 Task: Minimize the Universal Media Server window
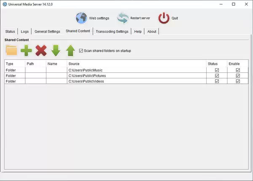coord(221,4)
